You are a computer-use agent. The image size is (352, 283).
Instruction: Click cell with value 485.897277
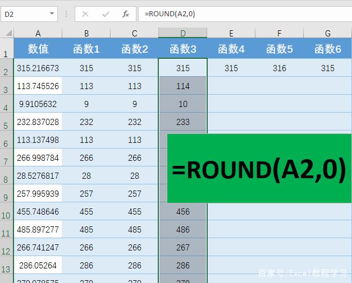(x=38, y=229)
